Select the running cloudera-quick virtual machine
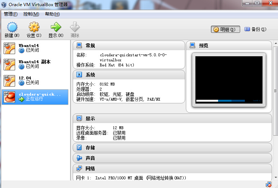This screenshot has width=278, height=188. tap(35, 97)
